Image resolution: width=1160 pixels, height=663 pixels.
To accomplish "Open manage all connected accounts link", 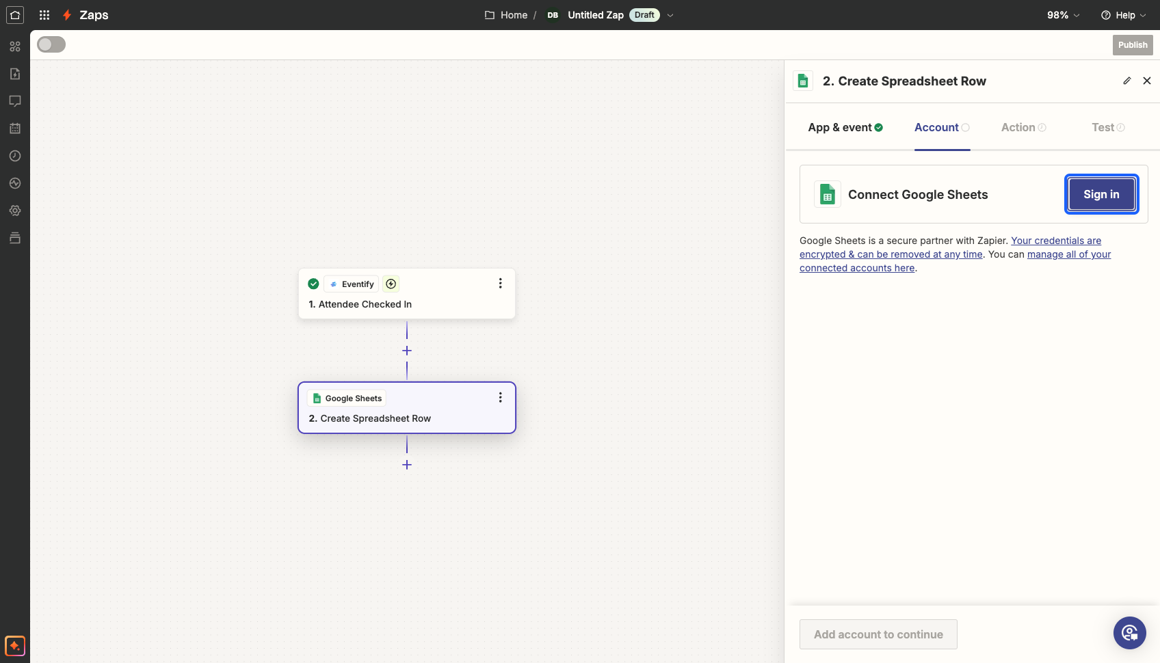I will (x=955, y=261).
